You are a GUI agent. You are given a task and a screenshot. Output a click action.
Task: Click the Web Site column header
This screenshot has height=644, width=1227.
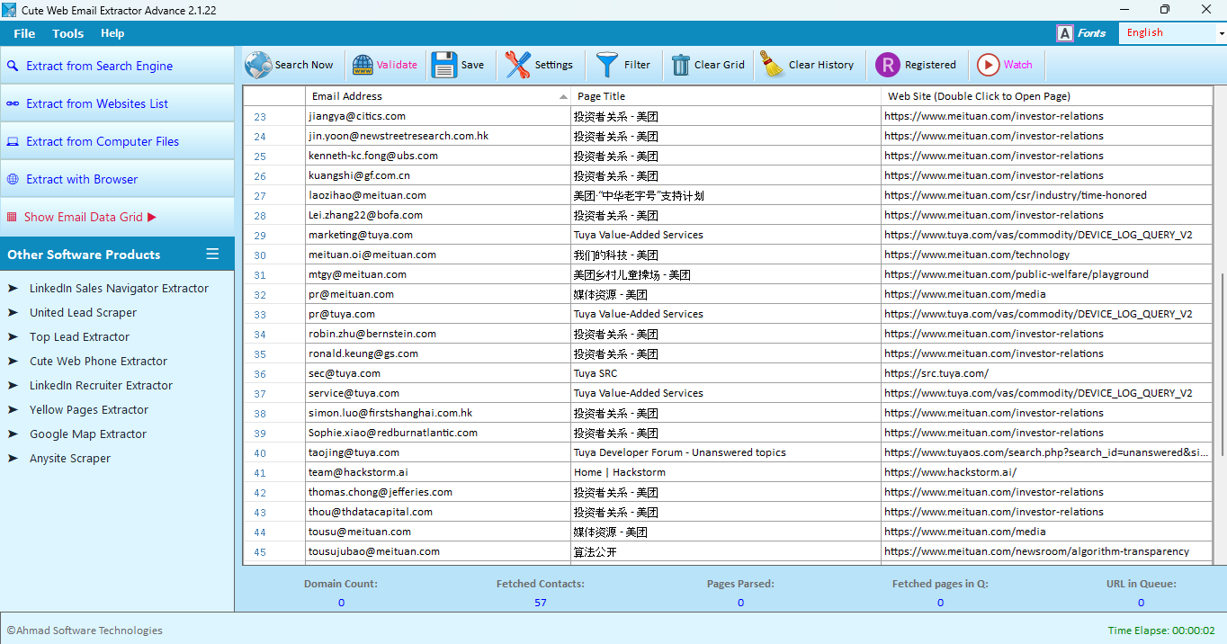[x=1047, y=96]
